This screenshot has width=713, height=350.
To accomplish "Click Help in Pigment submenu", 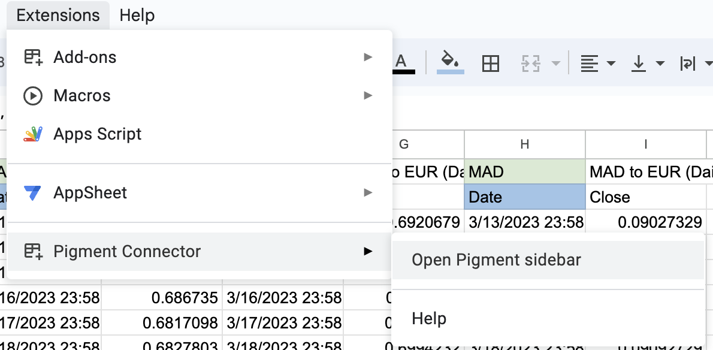I will click(x=548, y=318).
